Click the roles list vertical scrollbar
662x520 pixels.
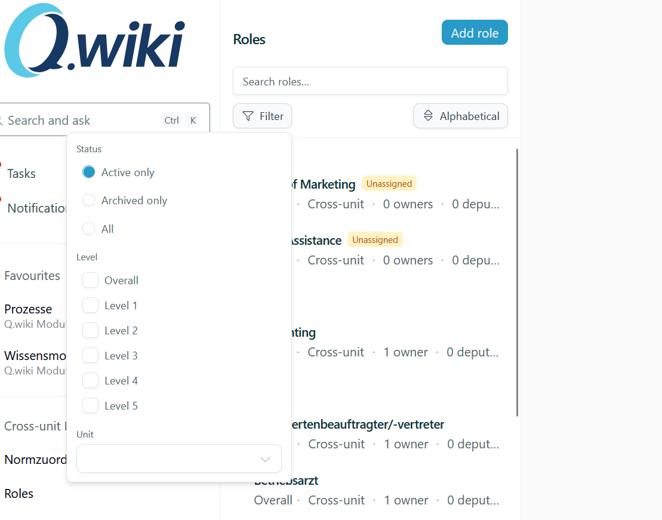(517, 282)
